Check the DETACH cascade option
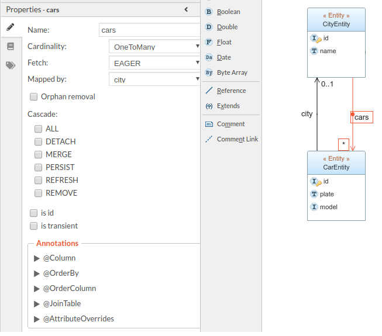 38,141
